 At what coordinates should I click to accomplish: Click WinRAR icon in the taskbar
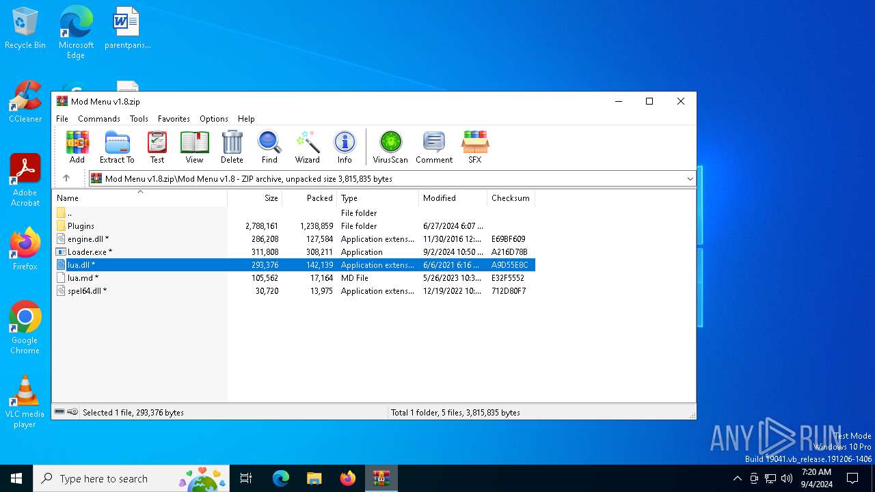point(381,478)
